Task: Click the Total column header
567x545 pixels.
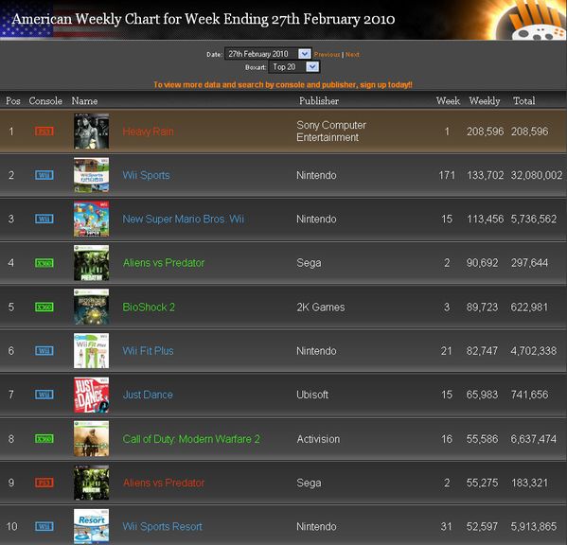Action: tap(524, 101)
